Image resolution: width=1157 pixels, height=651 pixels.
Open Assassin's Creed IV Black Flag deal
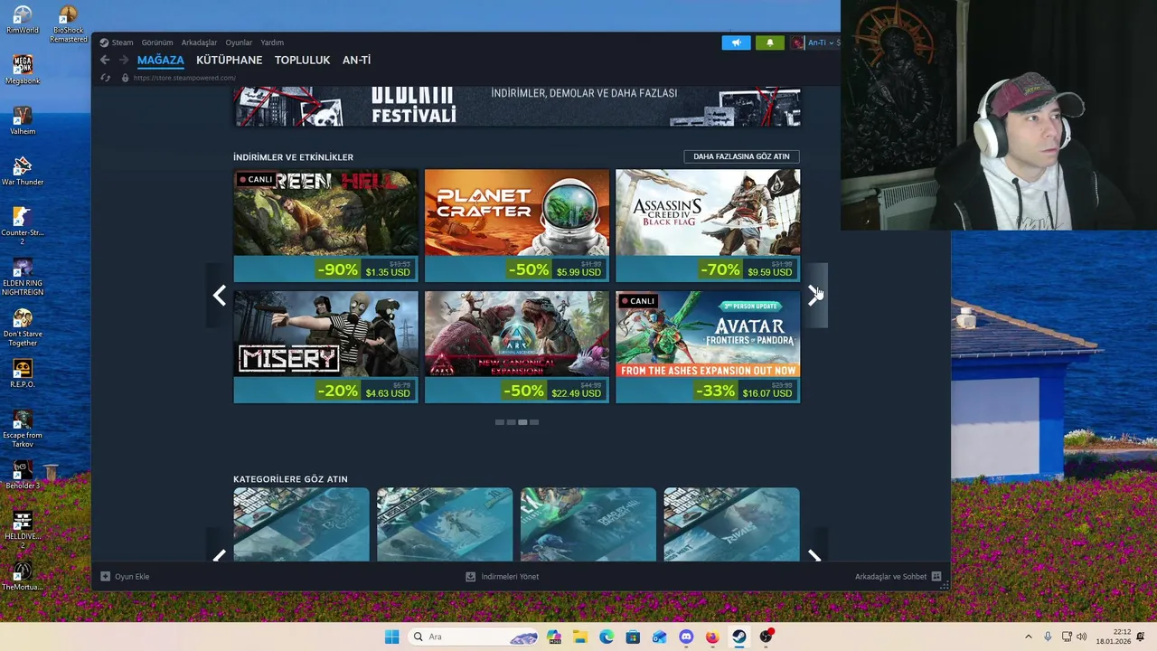click(708, 226)
